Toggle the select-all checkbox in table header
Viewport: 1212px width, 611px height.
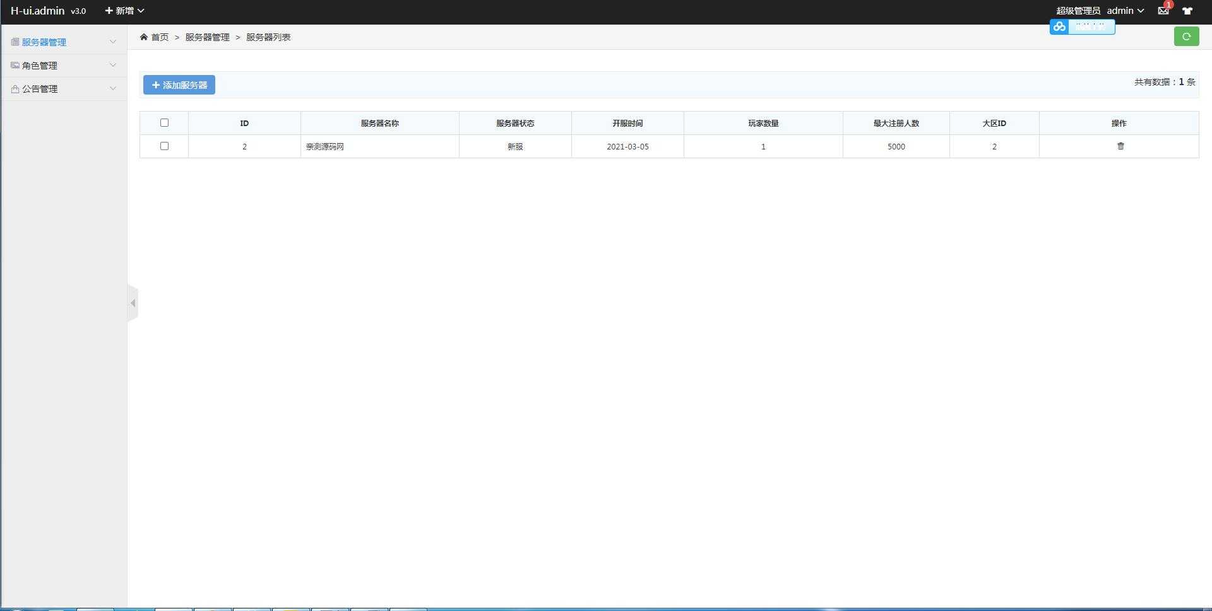[164, 123]
